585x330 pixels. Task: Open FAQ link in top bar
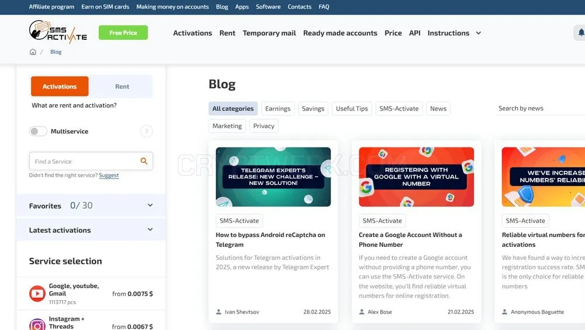[324, 6]
